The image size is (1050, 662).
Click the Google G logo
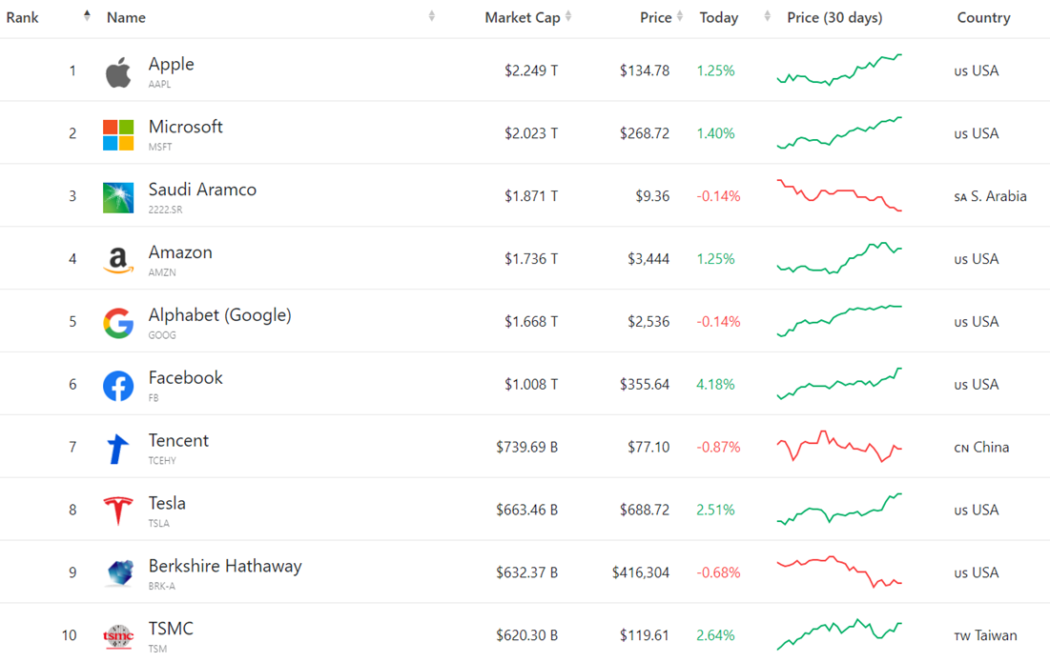point(118,323)
